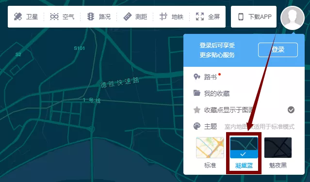Click the 德胜快速路 road label on map

pos(120,83)
